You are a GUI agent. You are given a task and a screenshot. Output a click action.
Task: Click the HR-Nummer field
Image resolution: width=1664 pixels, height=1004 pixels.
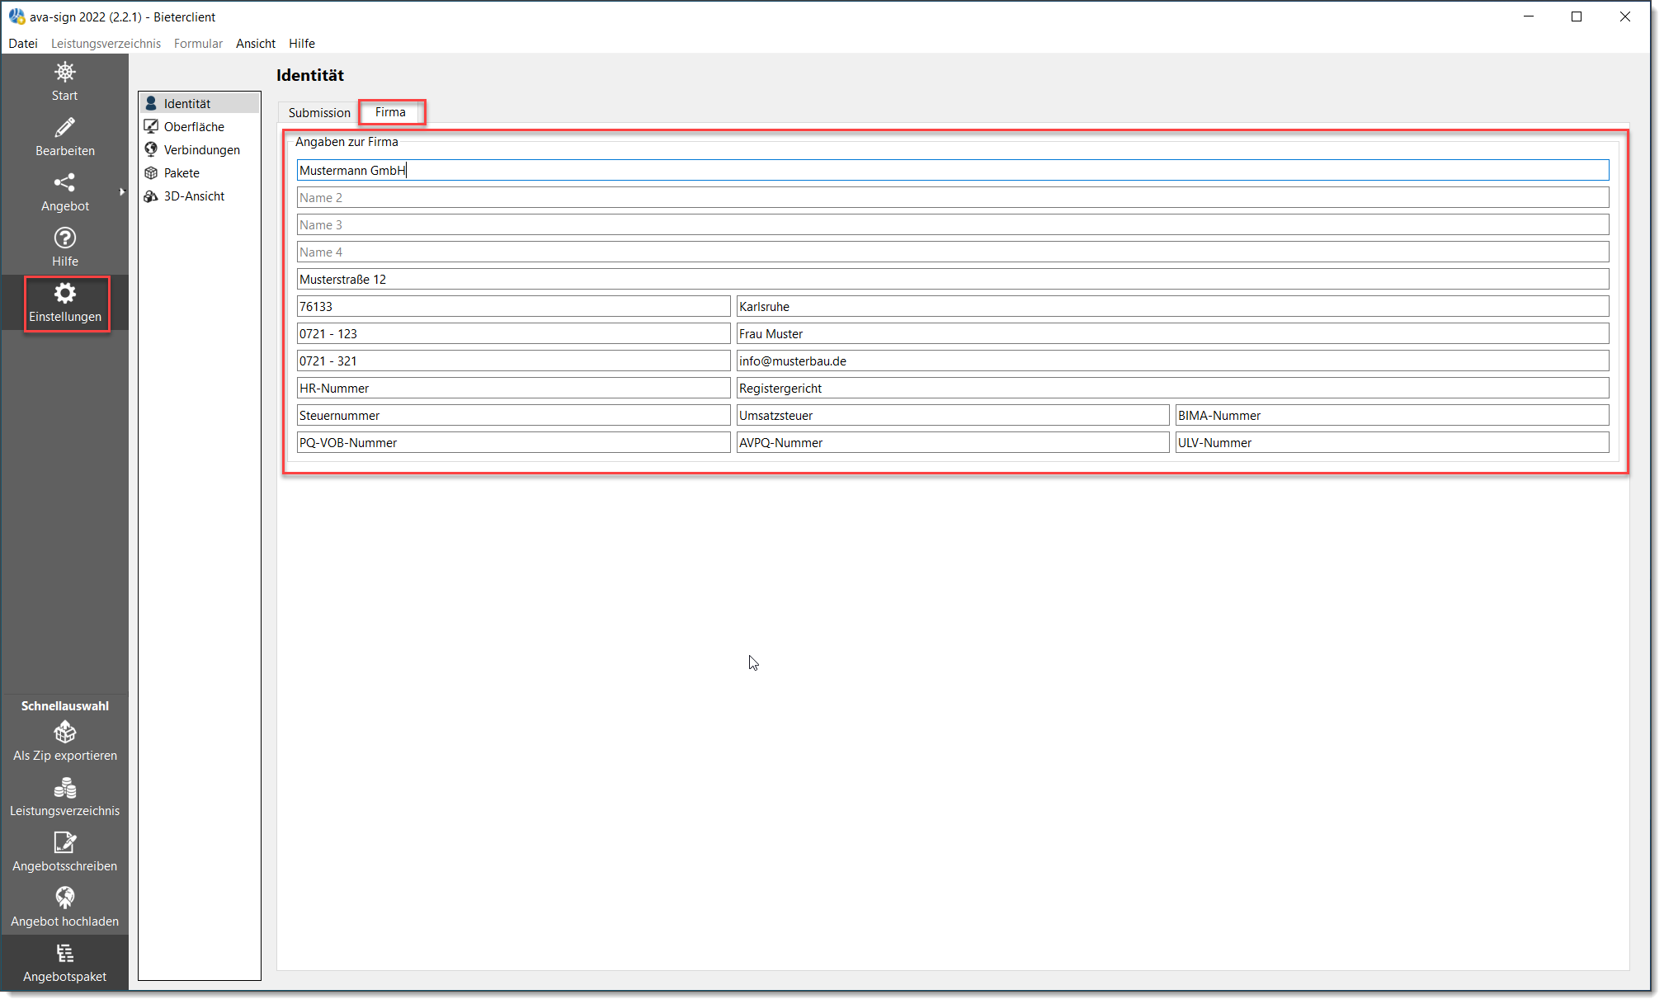click(513, 388)
